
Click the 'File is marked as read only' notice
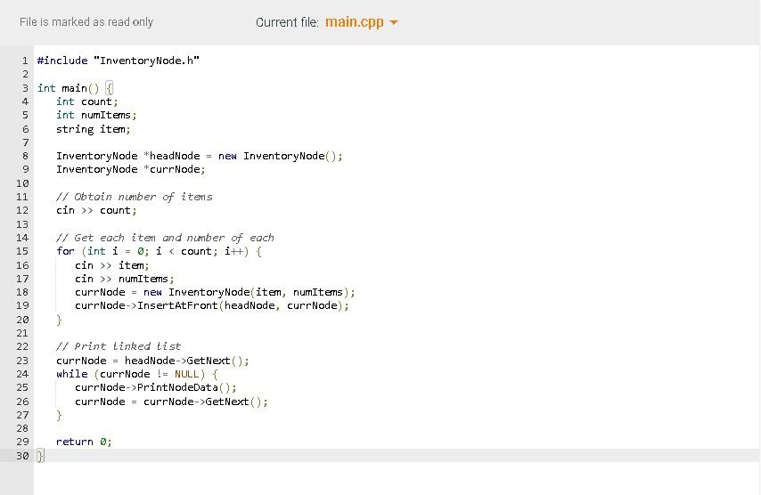click(x=86, y=22)
